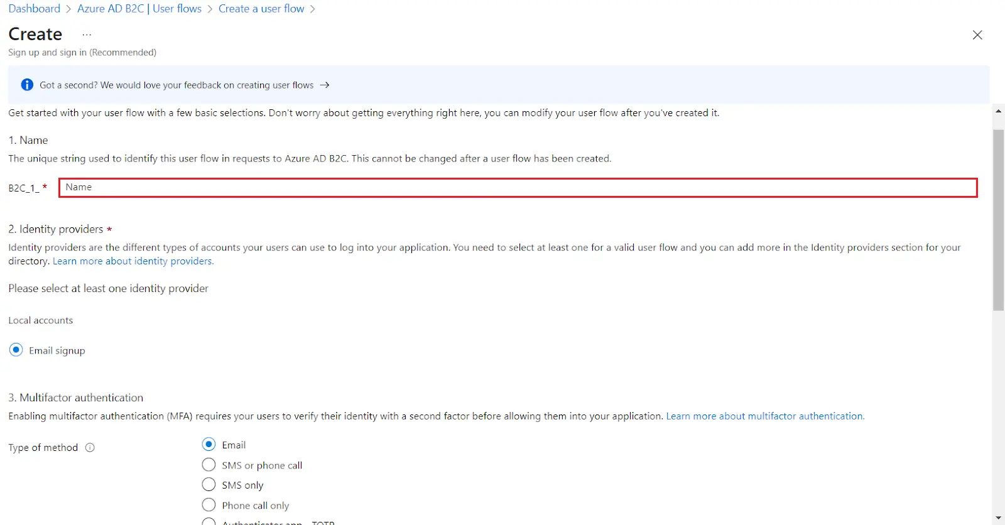Click the 'Local accounts' label

41,320
